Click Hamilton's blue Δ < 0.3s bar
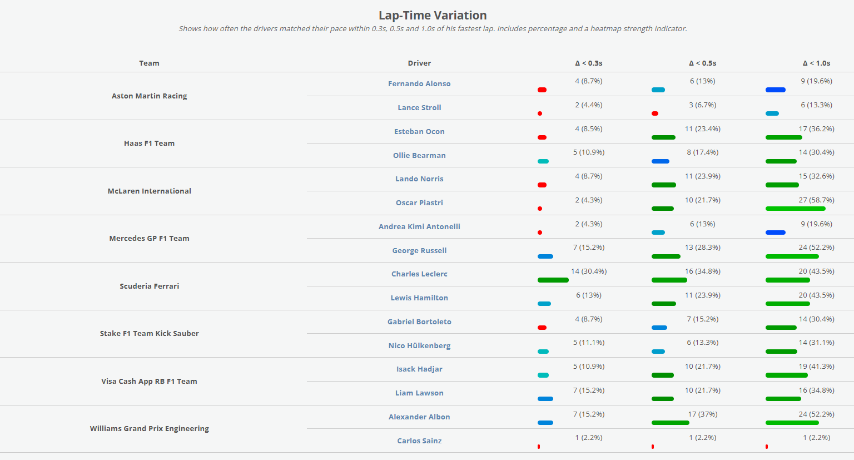The width and height of the screenshot is (854, 460). click(x=544, y=304)
